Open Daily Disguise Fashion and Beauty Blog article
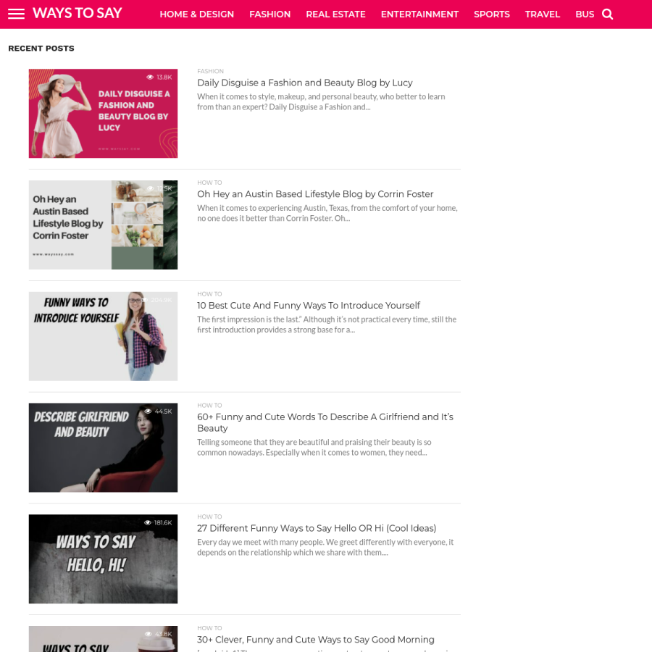This screenshot has width=652, height=652. [x=305, y=83]
